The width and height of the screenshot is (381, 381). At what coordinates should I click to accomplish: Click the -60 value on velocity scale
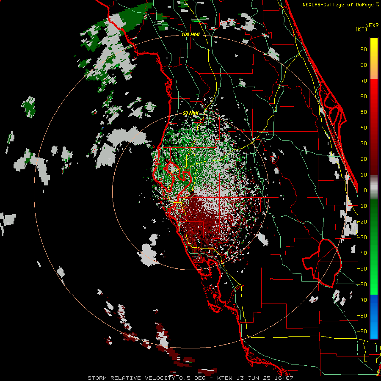(x=362, y=284)
